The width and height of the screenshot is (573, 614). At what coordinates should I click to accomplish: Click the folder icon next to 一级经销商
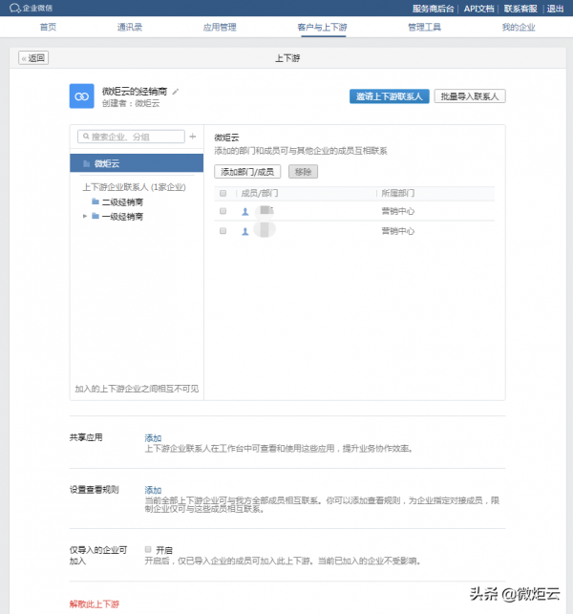(x=95, y=216)
